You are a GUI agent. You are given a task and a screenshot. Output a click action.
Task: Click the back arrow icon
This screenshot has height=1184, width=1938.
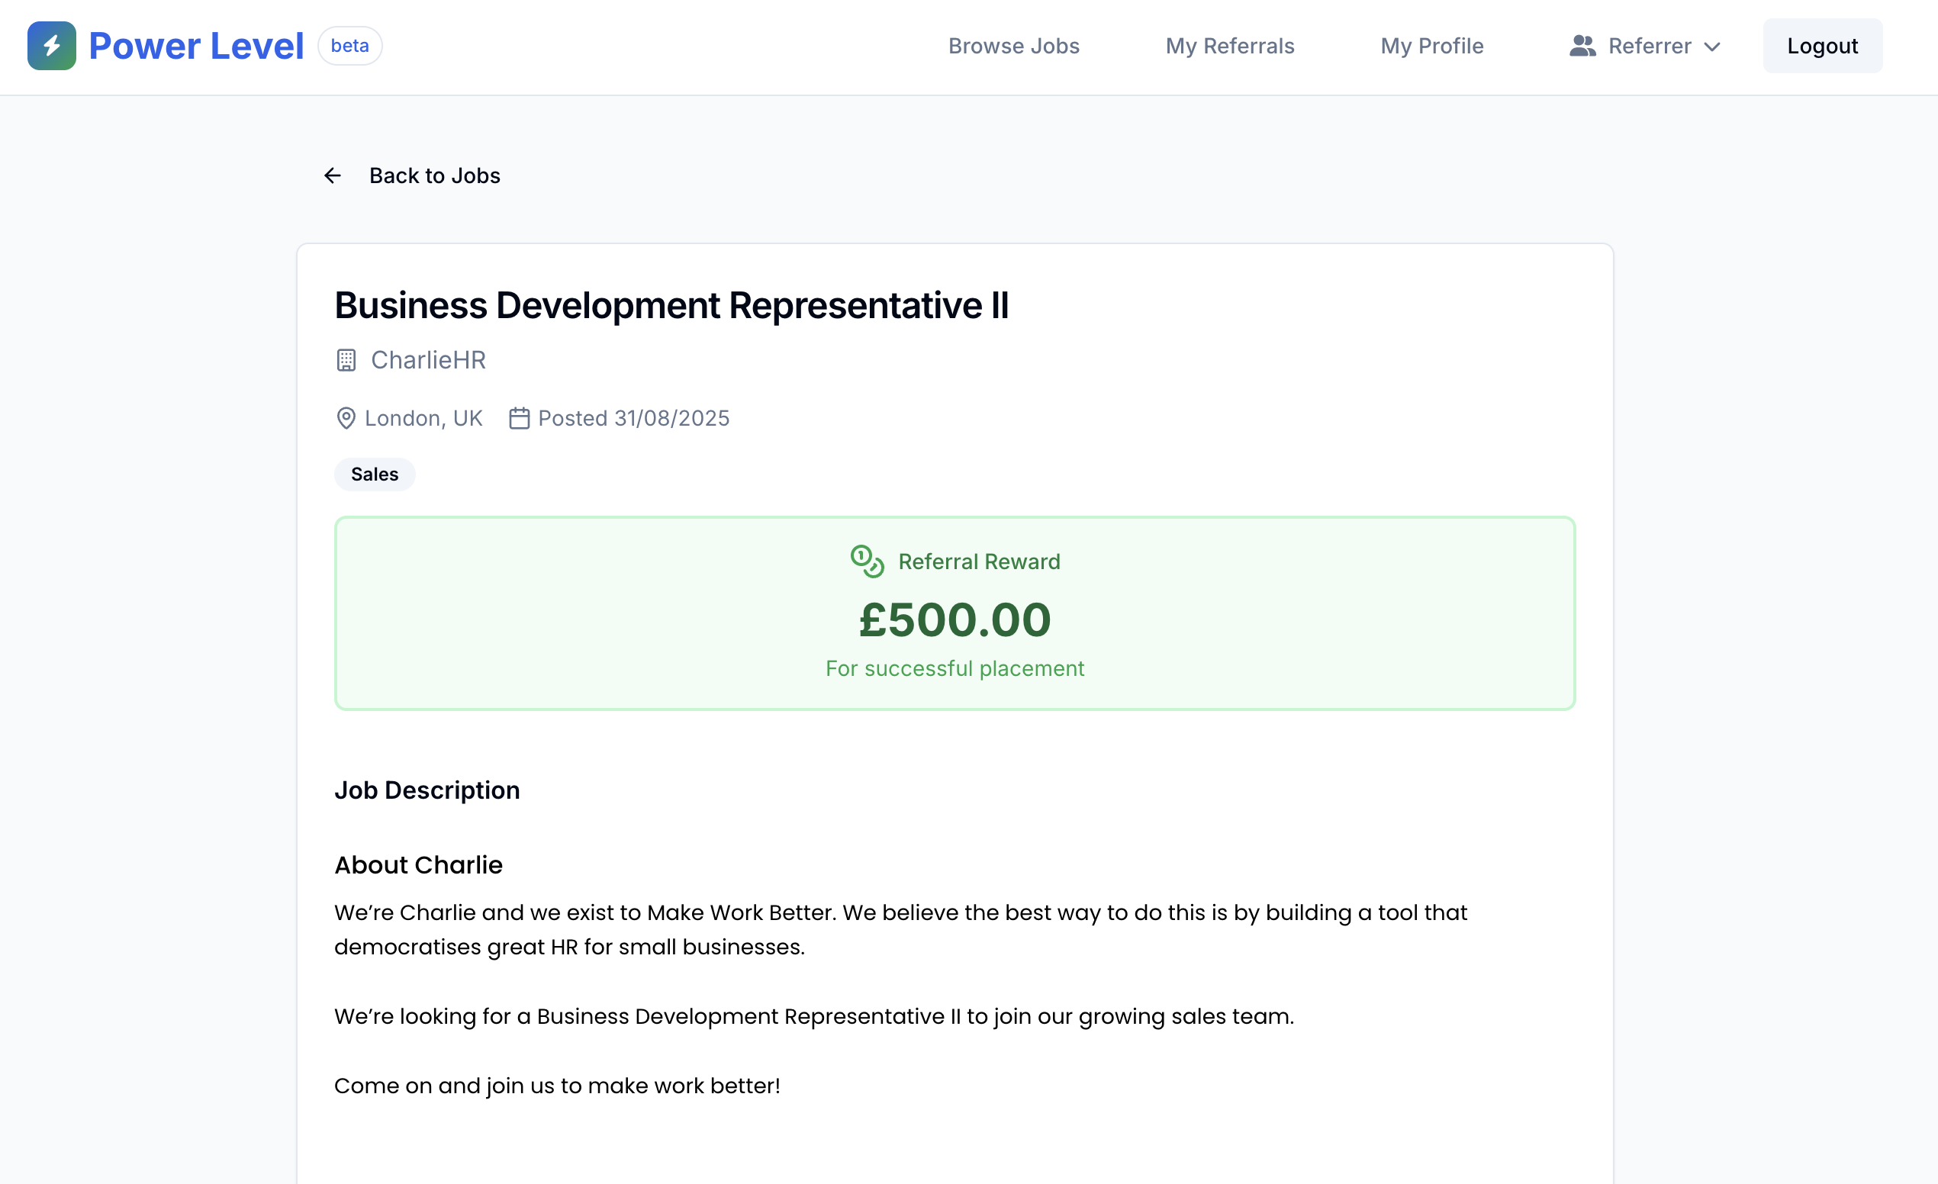pyautogui.click(x=333, y=175)
